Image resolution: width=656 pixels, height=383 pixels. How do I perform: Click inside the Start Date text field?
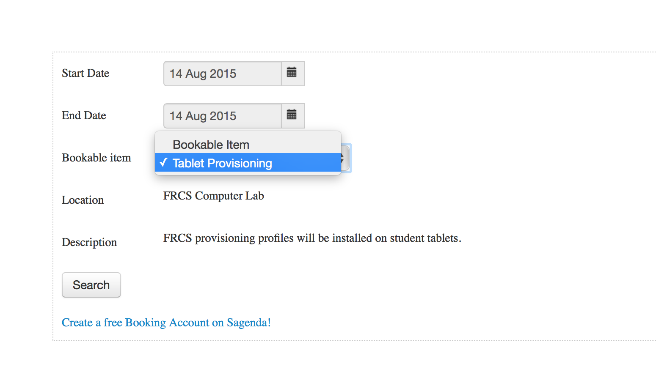(x=222, y=74)
